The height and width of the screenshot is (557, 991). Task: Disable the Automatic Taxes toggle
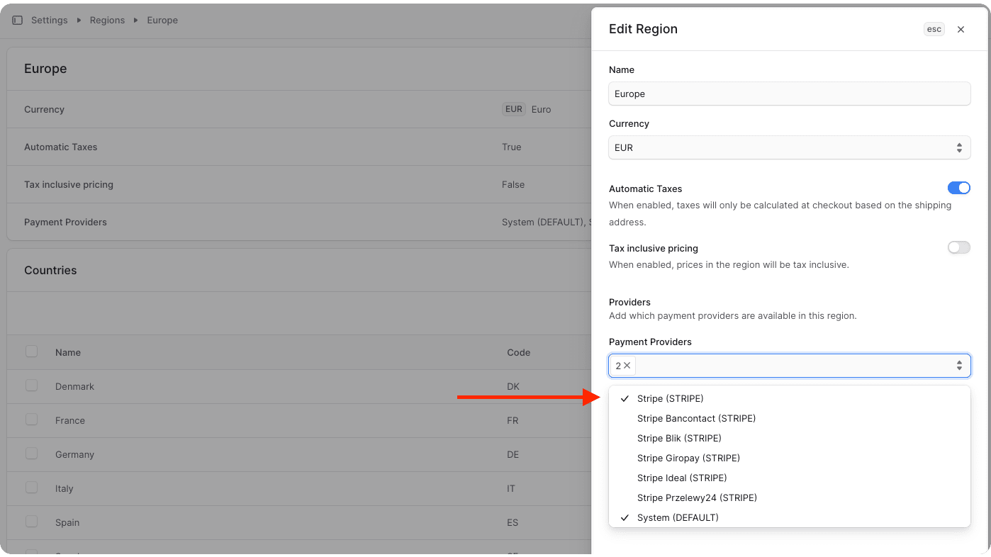(958, 188)
